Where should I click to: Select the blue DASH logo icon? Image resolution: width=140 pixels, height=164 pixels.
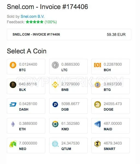pyautogui.click(x=13, y=104)
